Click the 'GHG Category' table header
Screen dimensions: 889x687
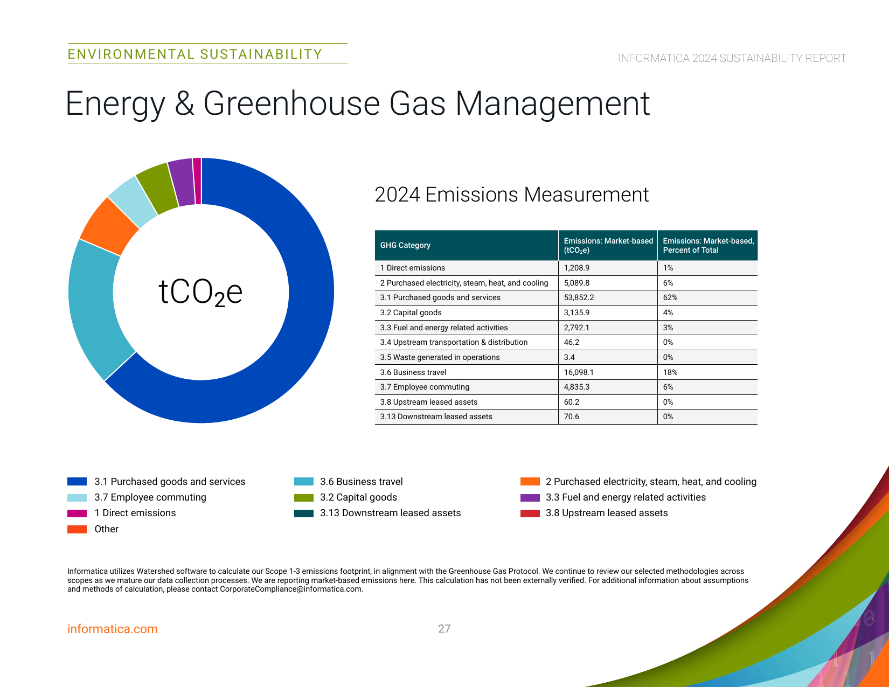[x=405, y=245]
